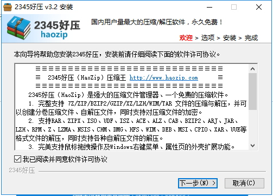Open the http://www.haozip.com link

point(163,78)
